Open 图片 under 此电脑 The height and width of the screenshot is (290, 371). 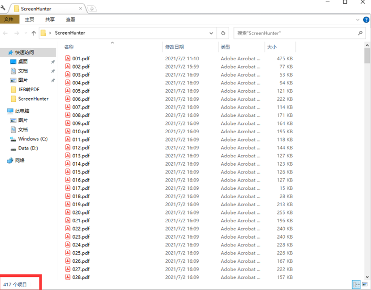23,120
